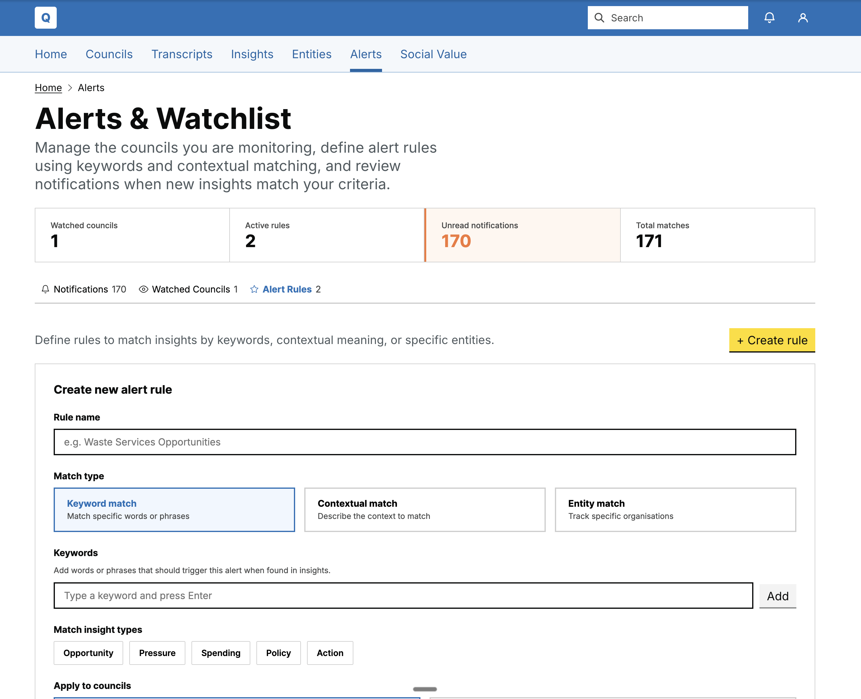Click breadcrumb chevron after Home
This screenshot has width=861, height=699.
[70, 88]
